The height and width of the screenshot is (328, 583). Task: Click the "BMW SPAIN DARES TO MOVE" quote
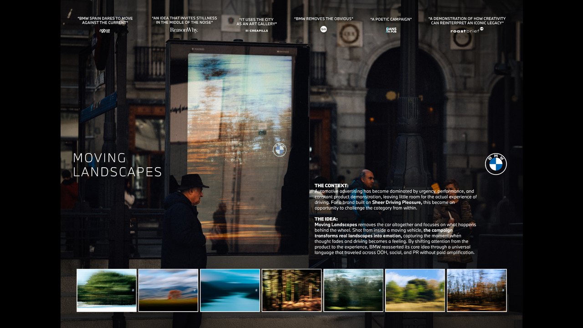coord(105,20)
